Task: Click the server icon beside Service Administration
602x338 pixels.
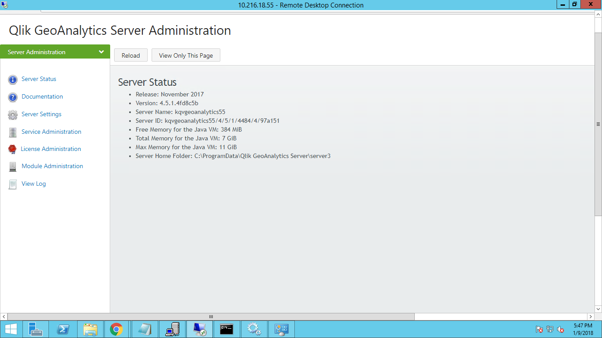Action: tap(13, 132)
